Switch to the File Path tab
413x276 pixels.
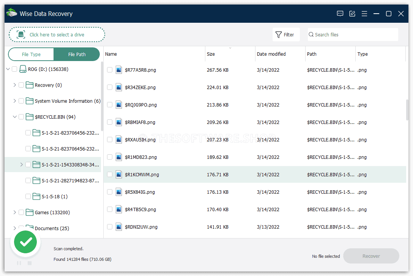pos(77,55)
